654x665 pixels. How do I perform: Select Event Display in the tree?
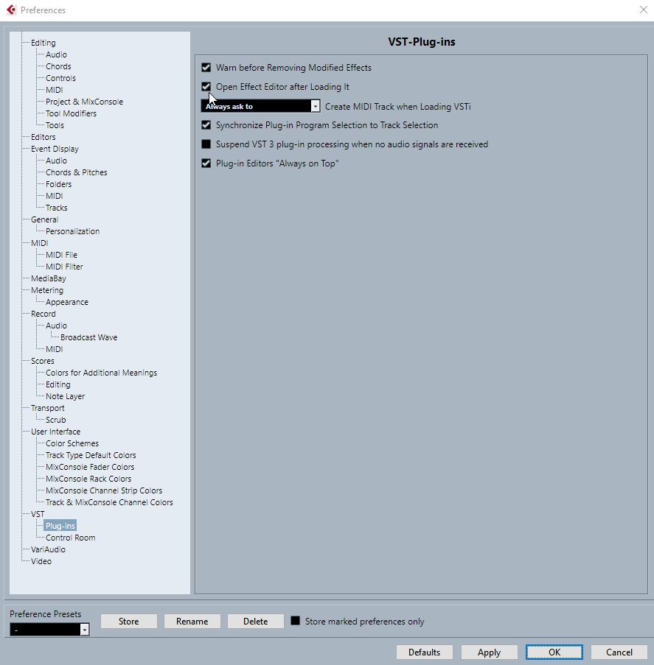[55, 149]
